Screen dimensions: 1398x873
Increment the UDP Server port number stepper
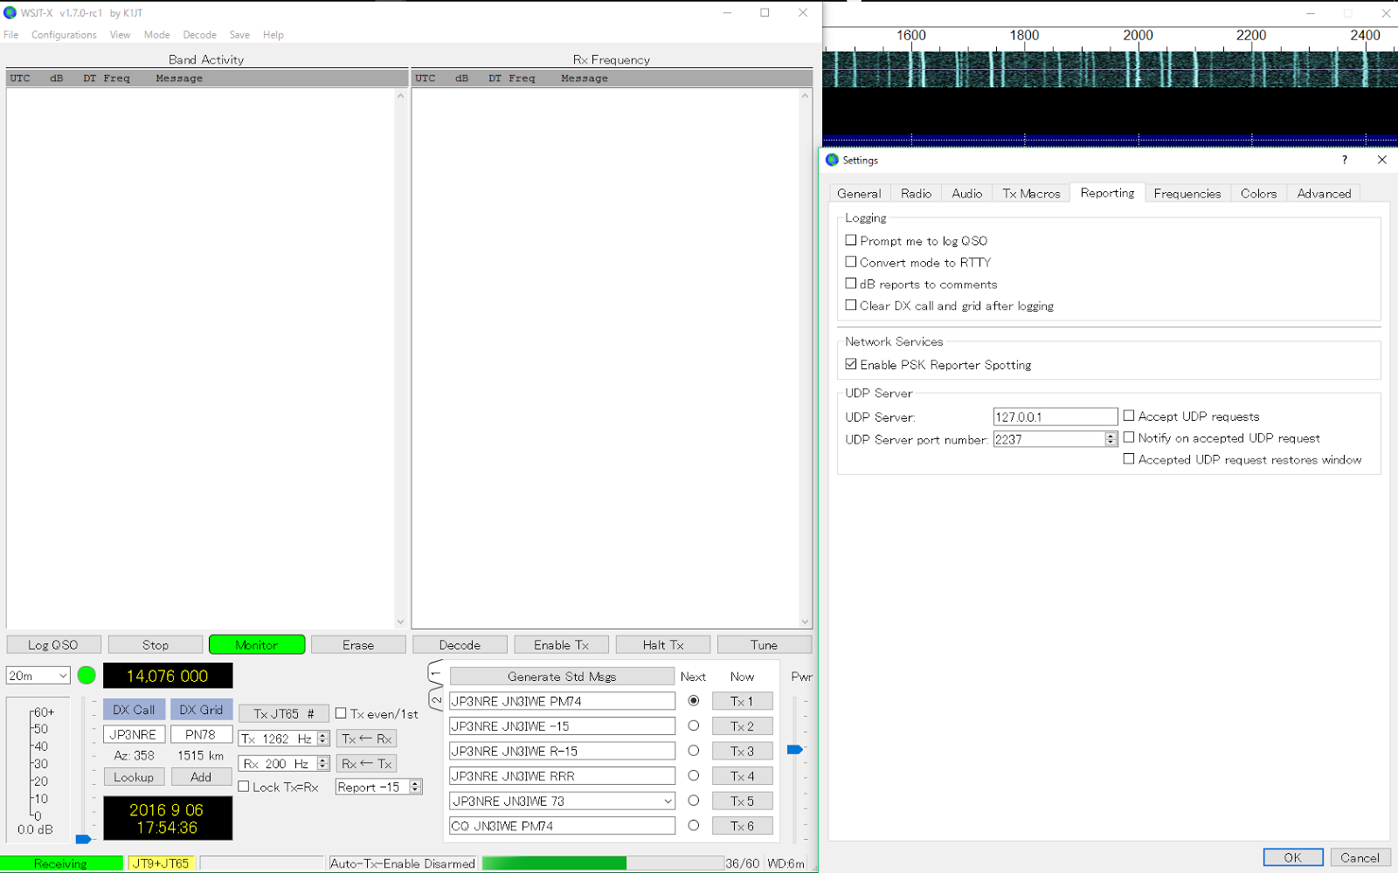point(1111,435)
